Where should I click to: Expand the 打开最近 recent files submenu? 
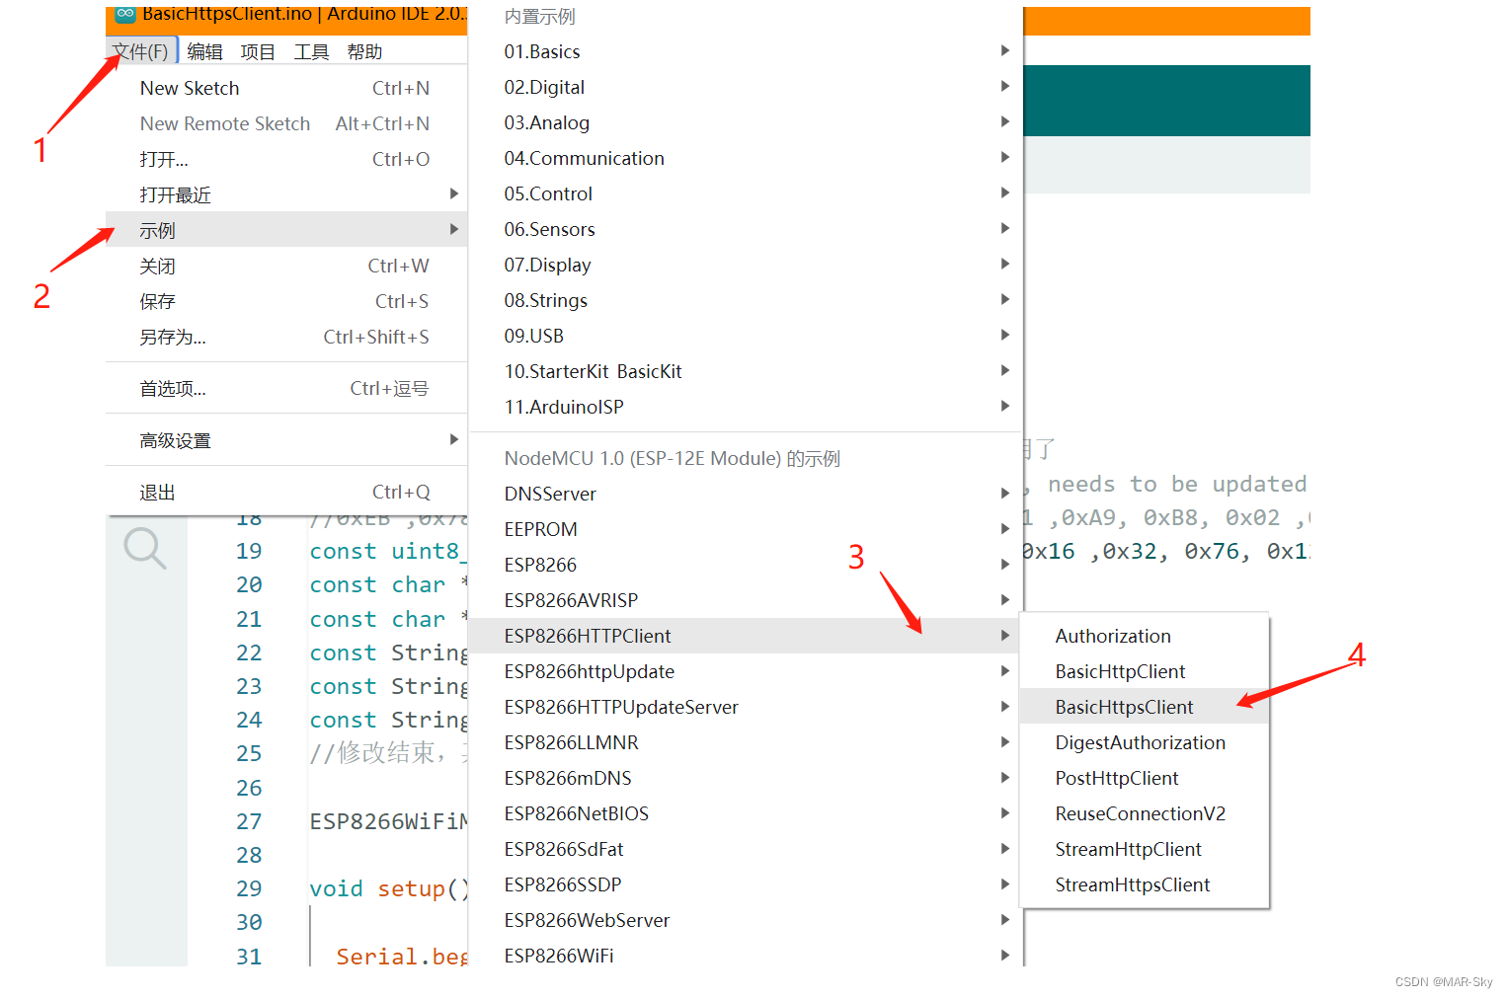pyautogui.click(x=176, y=193)
